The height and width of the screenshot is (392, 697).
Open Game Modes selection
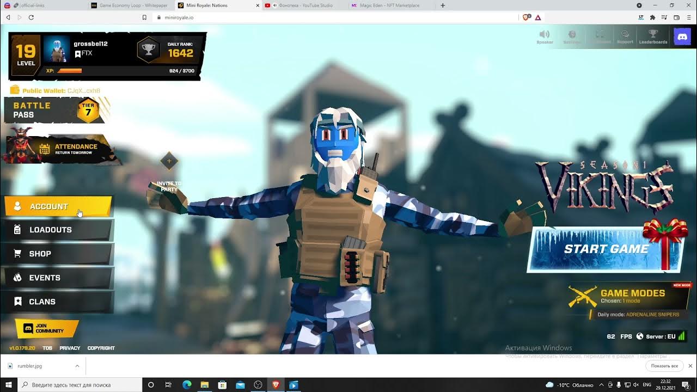pos(629,296)
